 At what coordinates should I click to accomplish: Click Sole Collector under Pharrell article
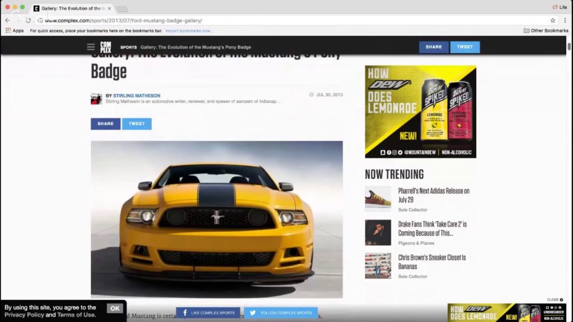412,210
